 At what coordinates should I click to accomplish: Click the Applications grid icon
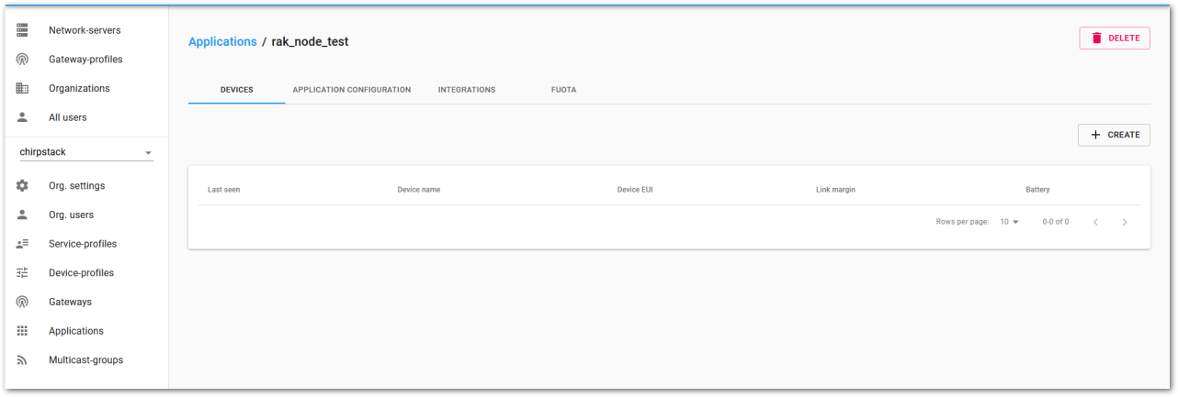22,331
